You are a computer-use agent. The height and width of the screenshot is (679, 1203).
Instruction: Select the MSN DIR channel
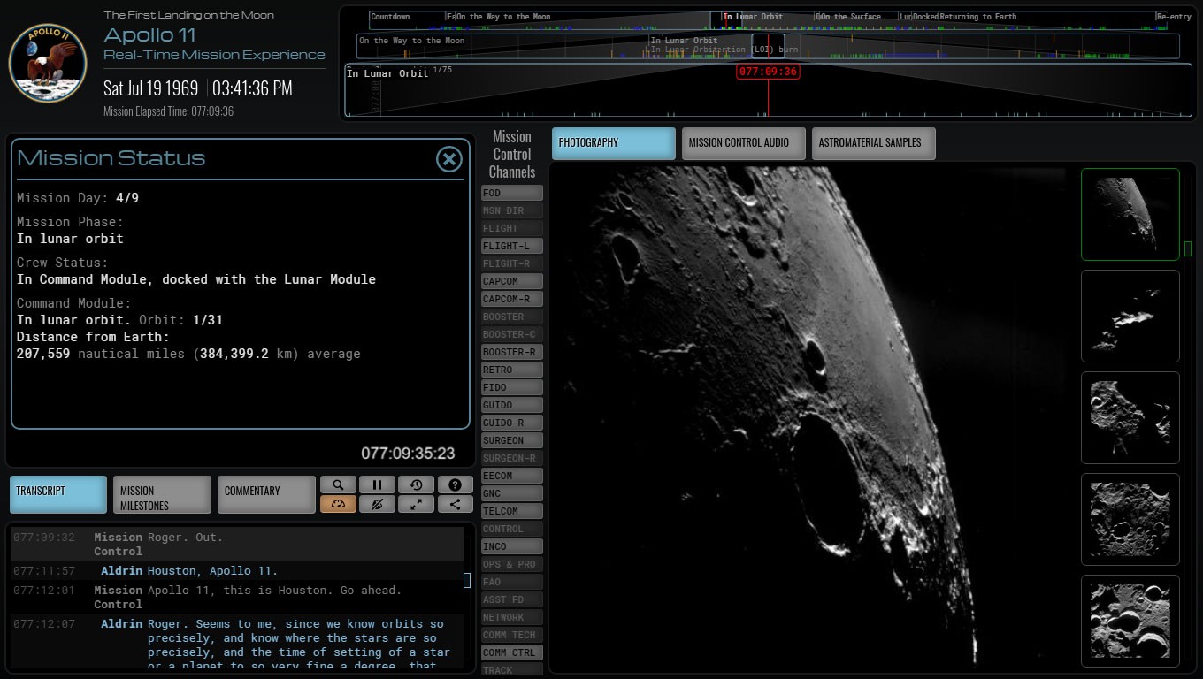[512, 210]
